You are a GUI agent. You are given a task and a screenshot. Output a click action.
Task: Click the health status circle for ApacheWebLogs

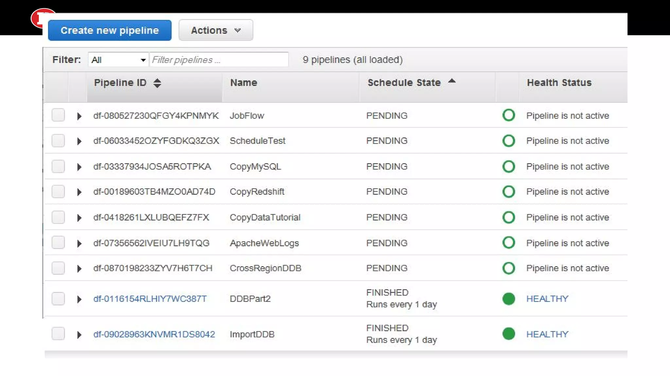click(508, 243)
